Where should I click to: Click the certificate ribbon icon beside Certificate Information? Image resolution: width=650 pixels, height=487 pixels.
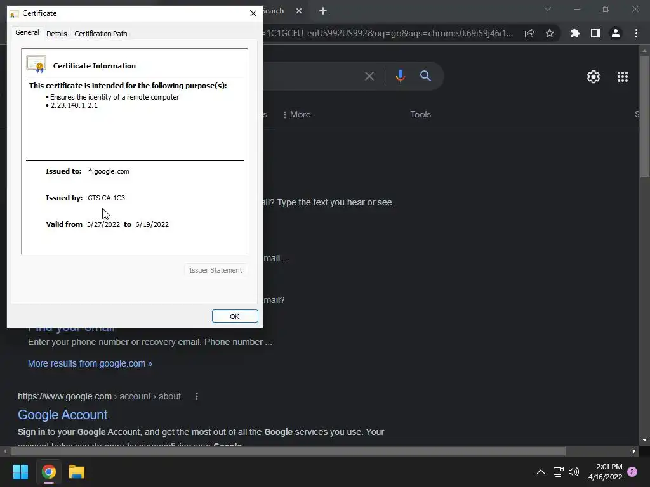click(x=36, y=64)
